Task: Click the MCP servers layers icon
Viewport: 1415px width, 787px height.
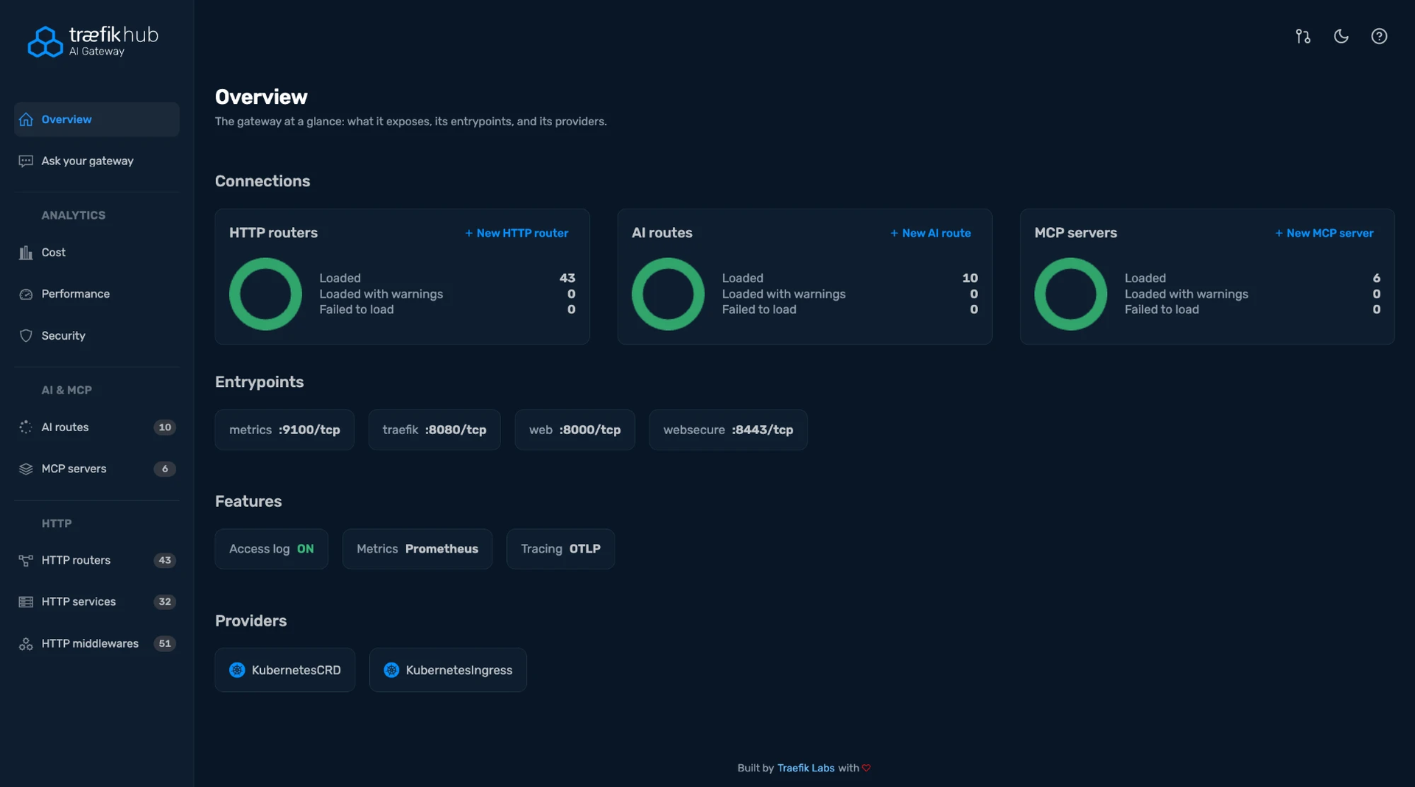Action: click(26, 469)
